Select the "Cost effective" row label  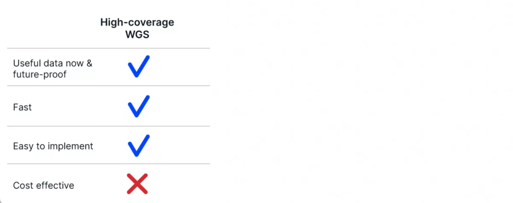tap(44, 186)
